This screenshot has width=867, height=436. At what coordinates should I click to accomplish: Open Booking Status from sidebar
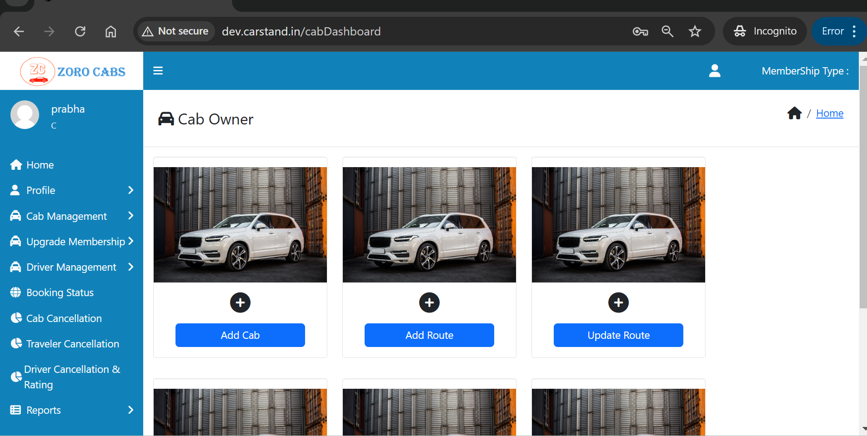click(x=60, y=292)
